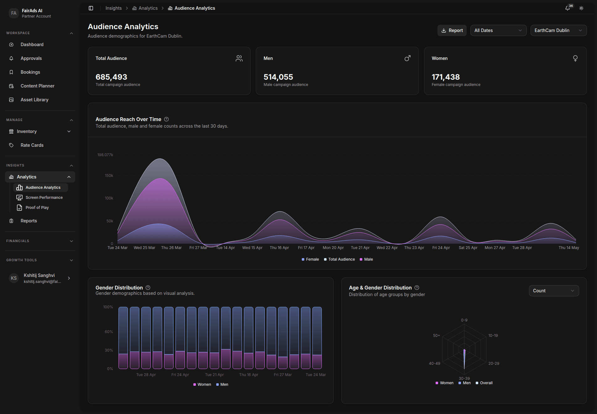
Task: Click the Tue 28 Apr label in Gender Distribution
Action: pos(146,375)
